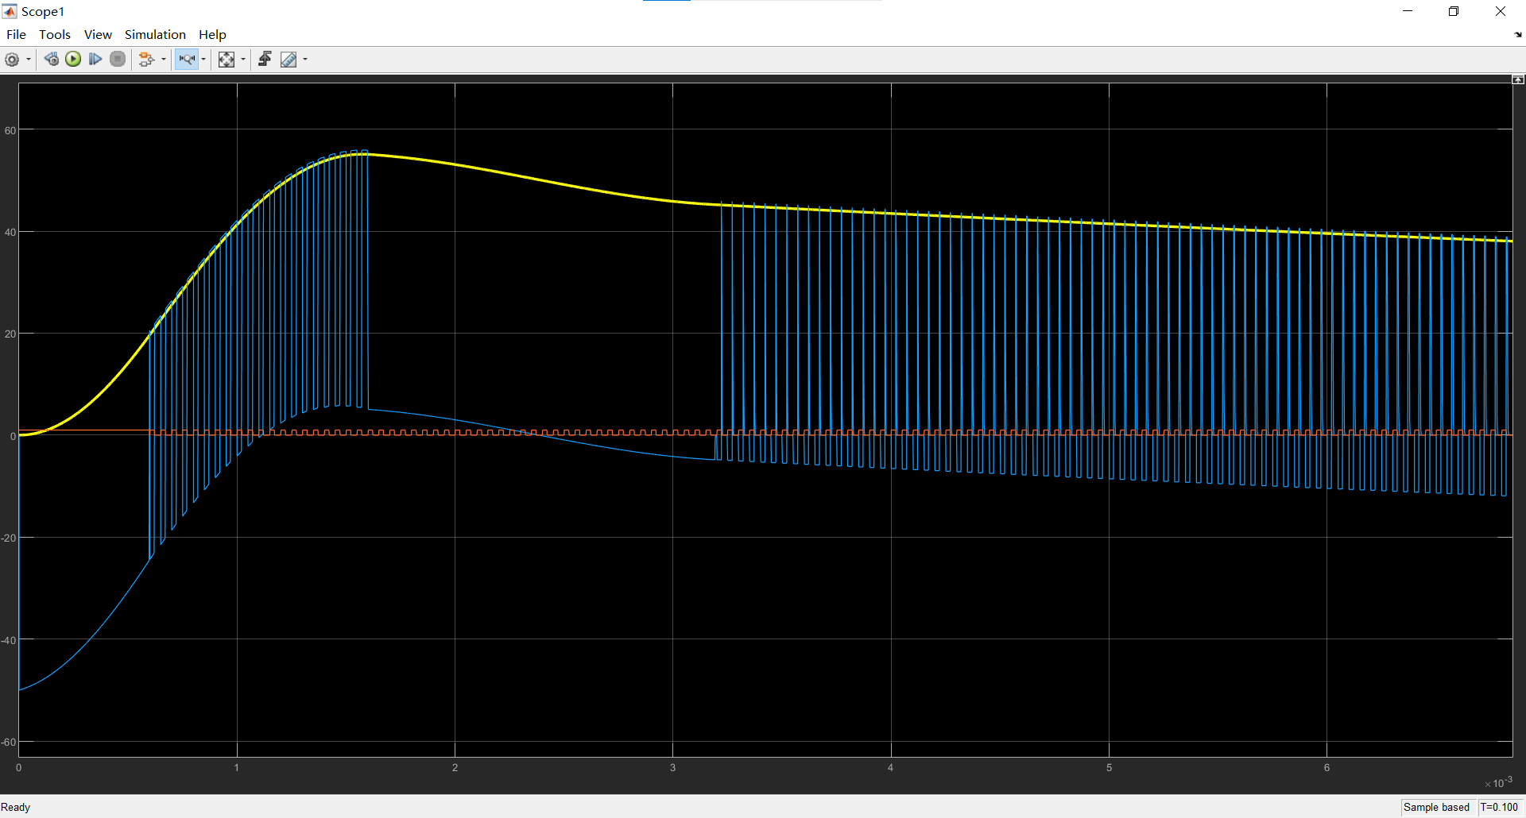The image size is (1526, 818).
Task: Toggle the Zoom X magnifier tool
Action: 187,60
